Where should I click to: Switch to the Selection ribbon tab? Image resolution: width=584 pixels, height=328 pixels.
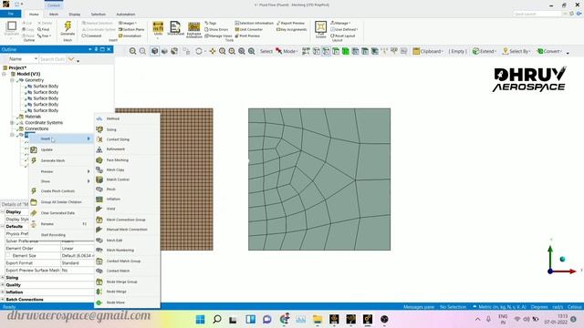pos(99,15)
